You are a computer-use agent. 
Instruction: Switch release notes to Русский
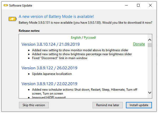coord(90,38)
